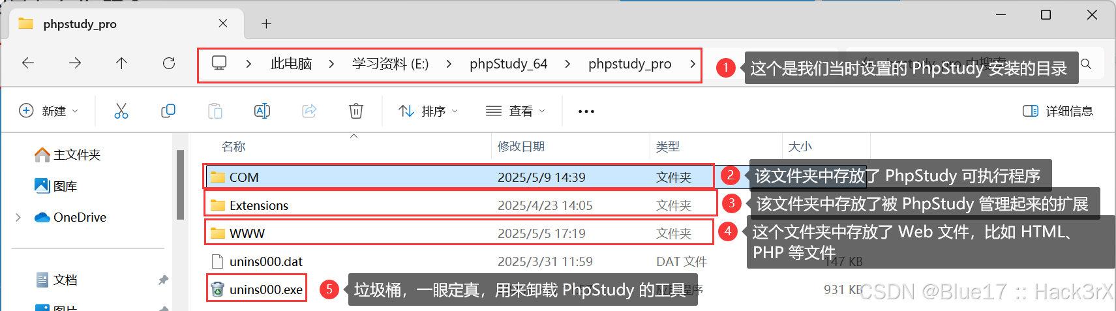Image resolution: width=1116 pixels, height=311 pixels.
Task: Click the unins000.dat file icon
Action: pyautogui.click(x=218, y=261)
